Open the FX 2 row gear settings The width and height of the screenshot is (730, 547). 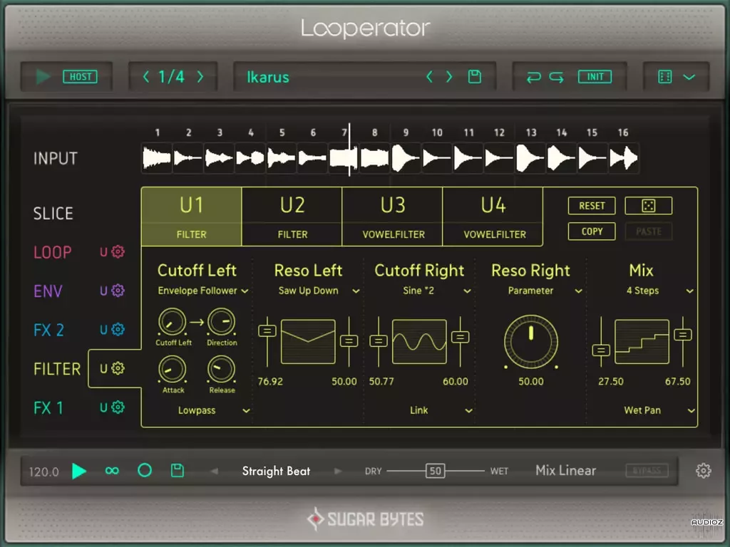click(x=118, y=329)
